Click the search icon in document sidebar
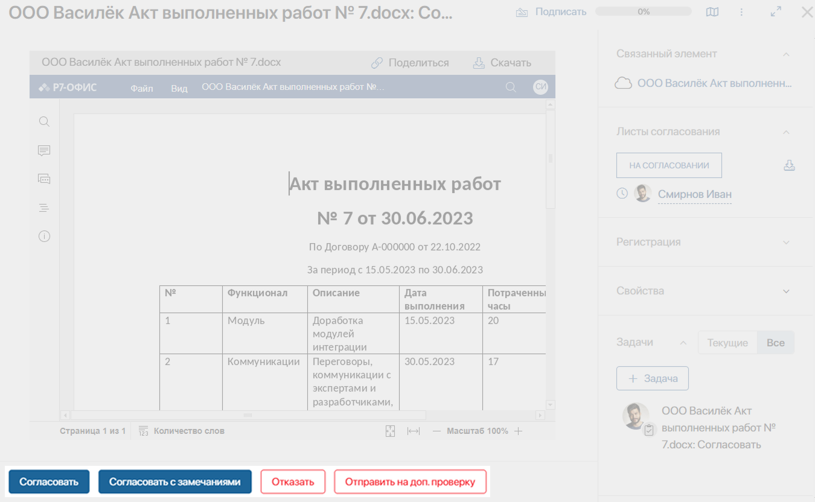The height and width of the screenshot is (502, 815). click(44, 121)
